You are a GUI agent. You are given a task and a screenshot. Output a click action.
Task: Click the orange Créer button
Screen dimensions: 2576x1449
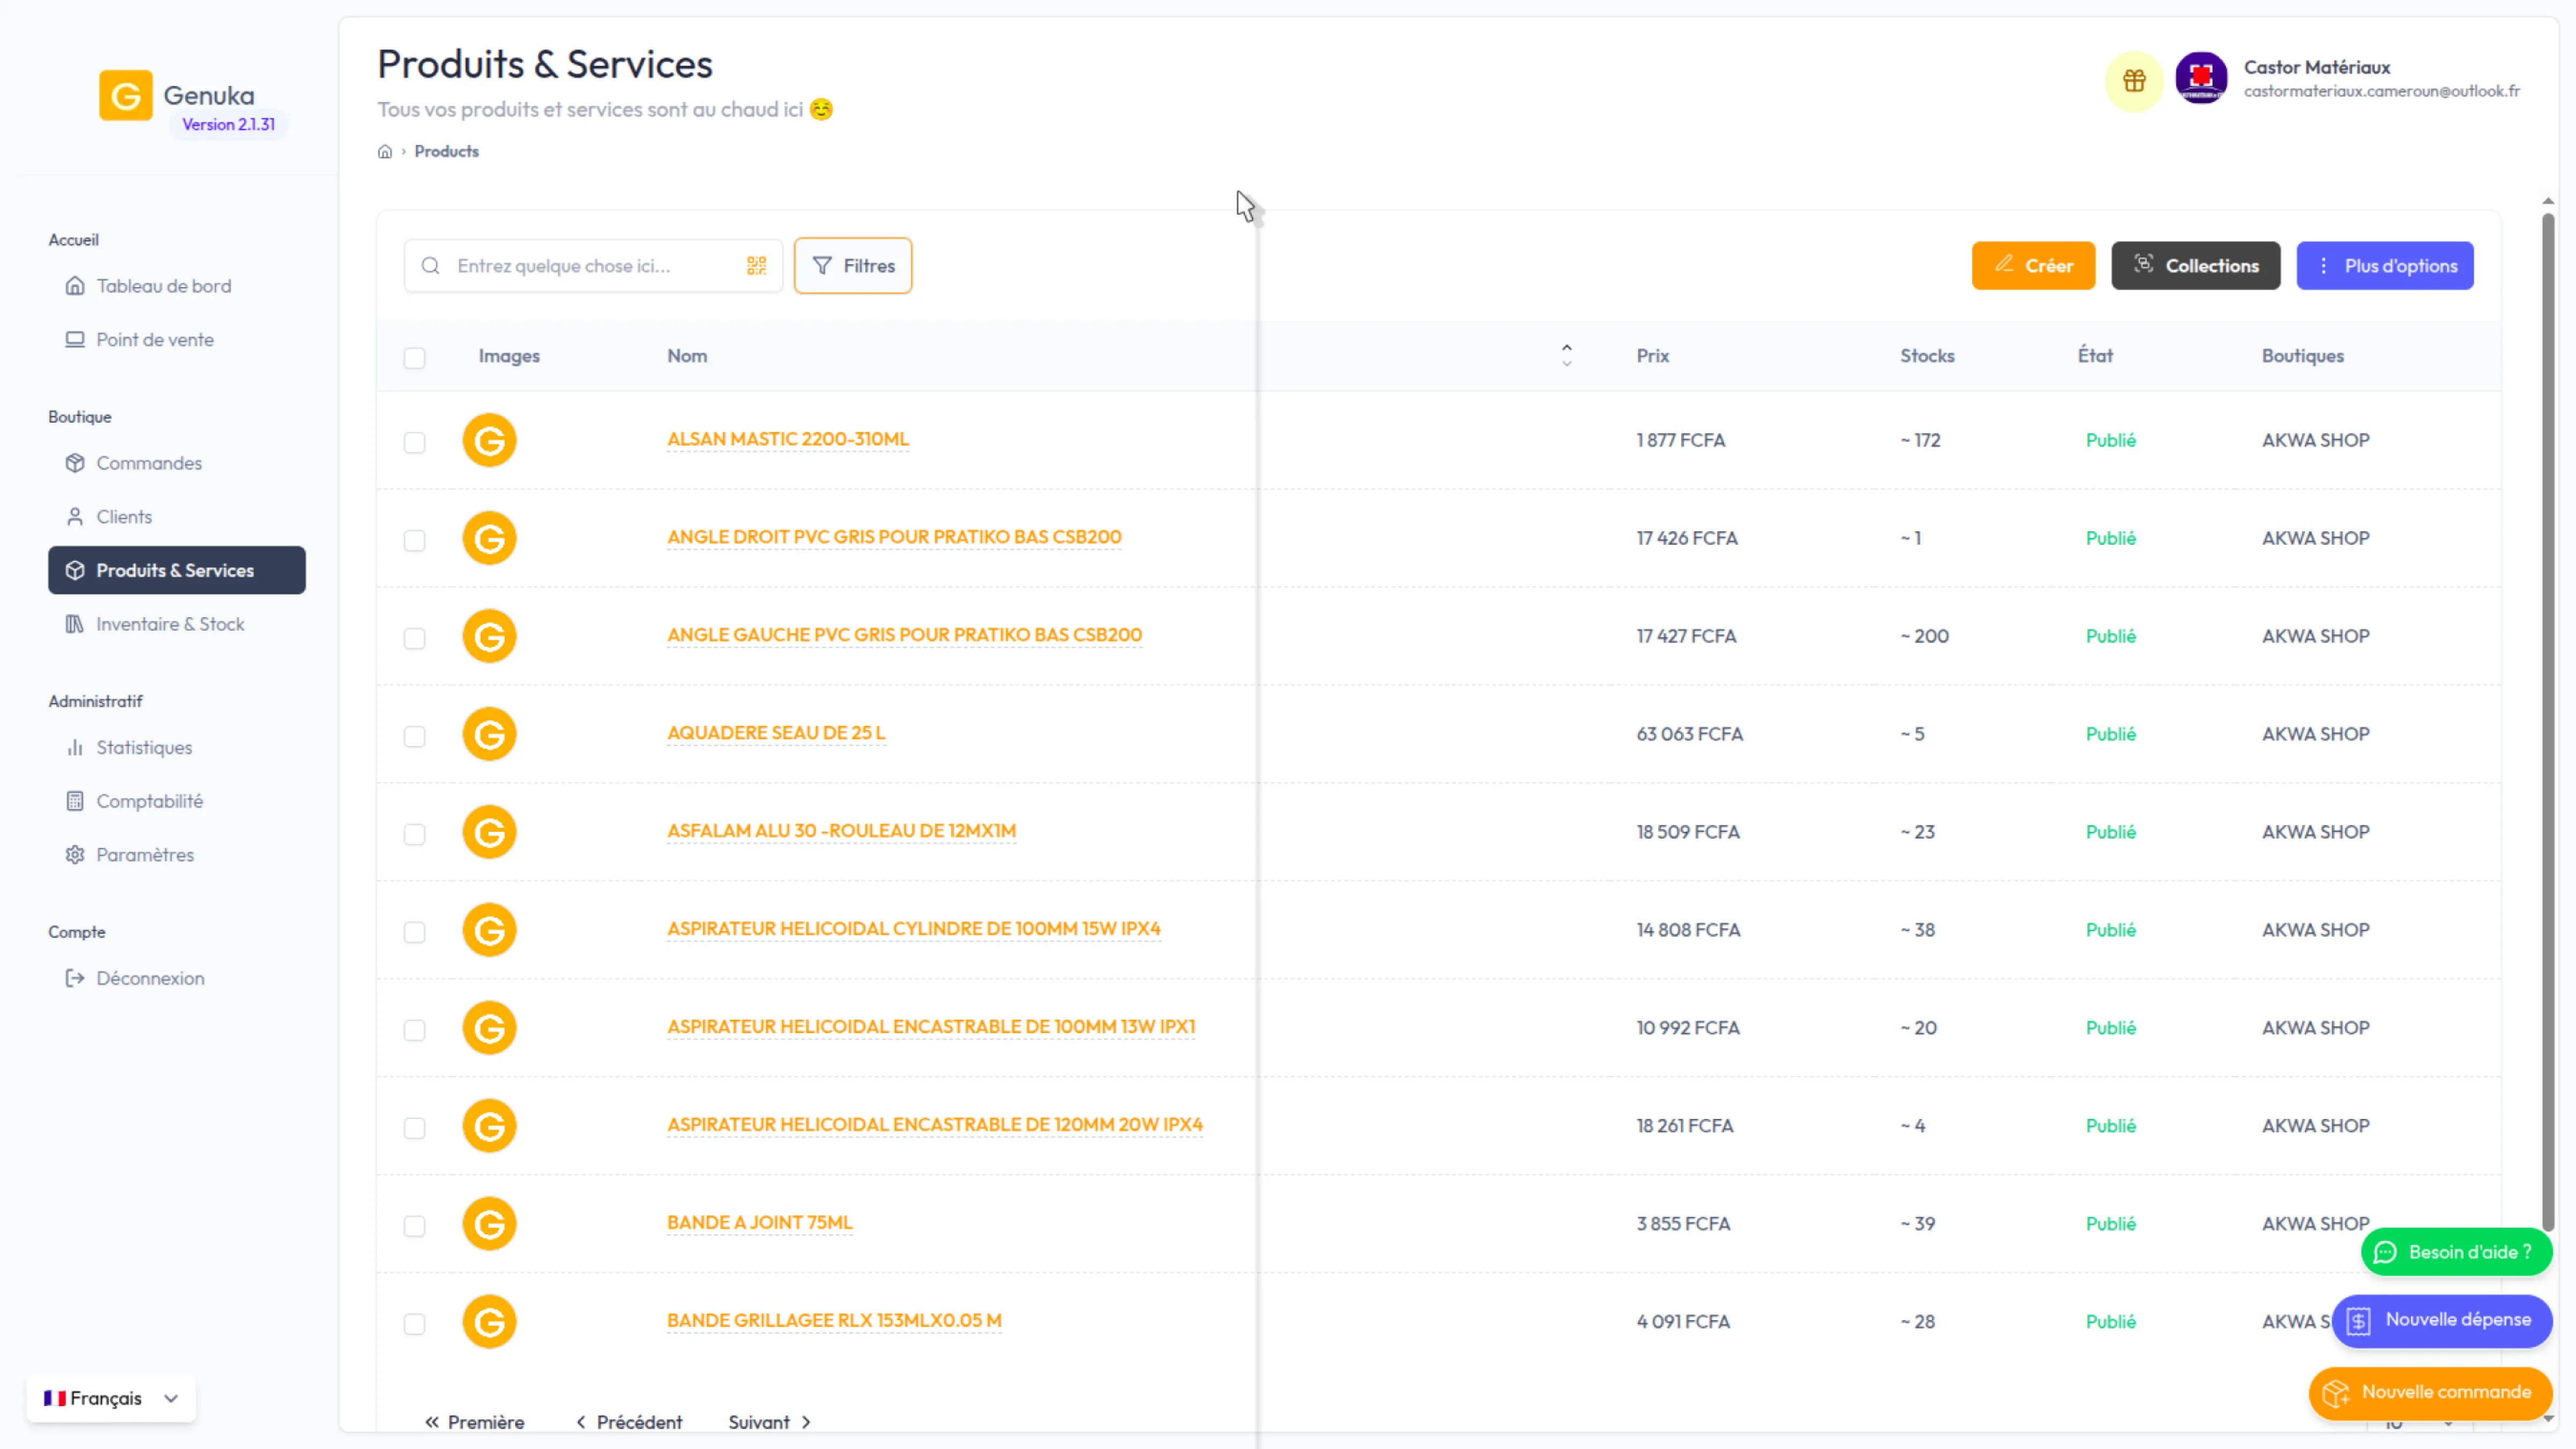(2033, 266)
